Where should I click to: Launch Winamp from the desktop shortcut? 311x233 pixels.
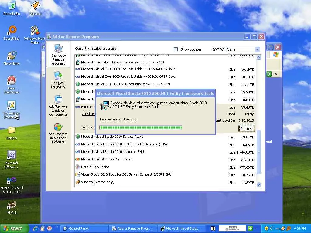click(35, 8)
